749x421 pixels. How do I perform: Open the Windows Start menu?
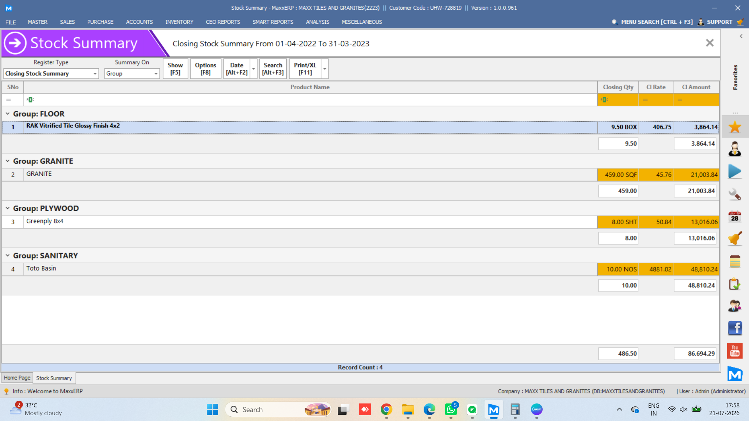213,410
